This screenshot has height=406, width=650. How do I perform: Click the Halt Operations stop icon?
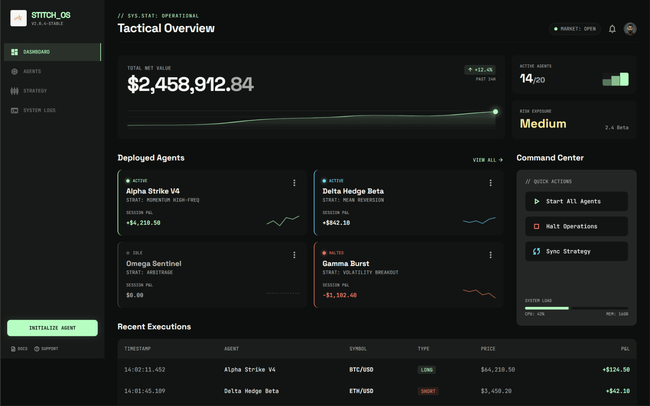pos(537,226)
